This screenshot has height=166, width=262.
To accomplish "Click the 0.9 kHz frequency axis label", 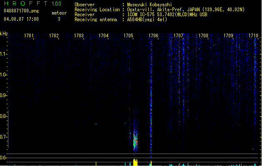I will click(x=3, y=95).
